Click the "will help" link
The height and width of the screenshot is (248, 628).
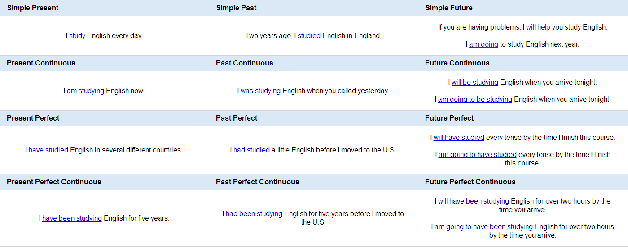tap(538, 27)
